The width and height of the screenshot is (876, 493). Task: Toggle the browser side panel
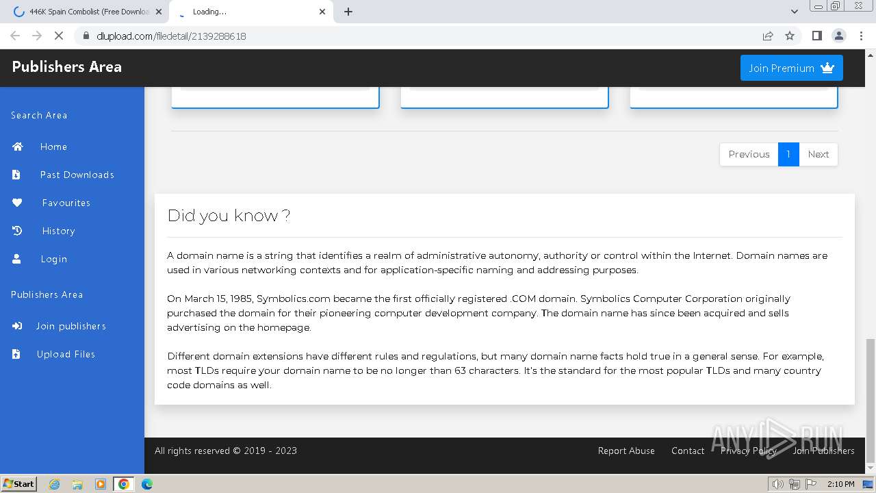816,36
